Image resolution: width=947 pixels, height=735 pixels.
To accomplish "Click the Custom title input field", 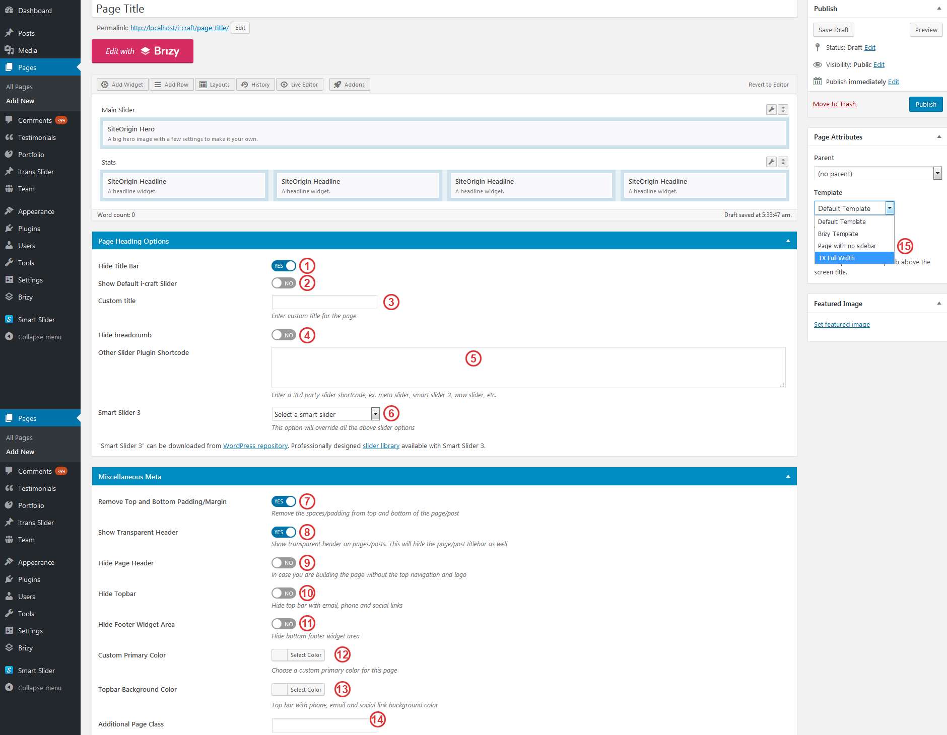I will pyautogui.click(x=324, y=302).
